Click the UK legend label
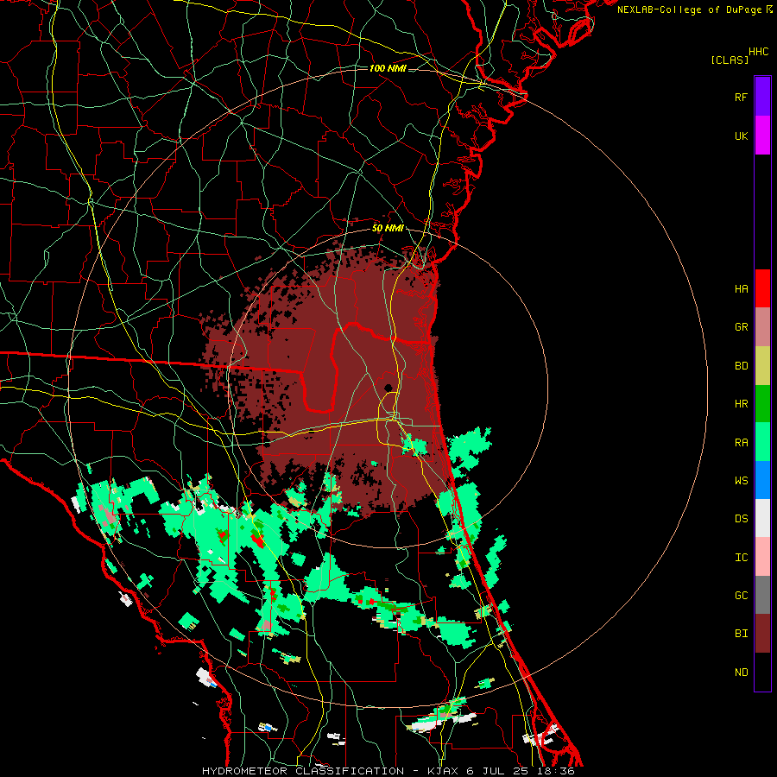The width and height of the screenshot is (777, 777). (741, 136)
